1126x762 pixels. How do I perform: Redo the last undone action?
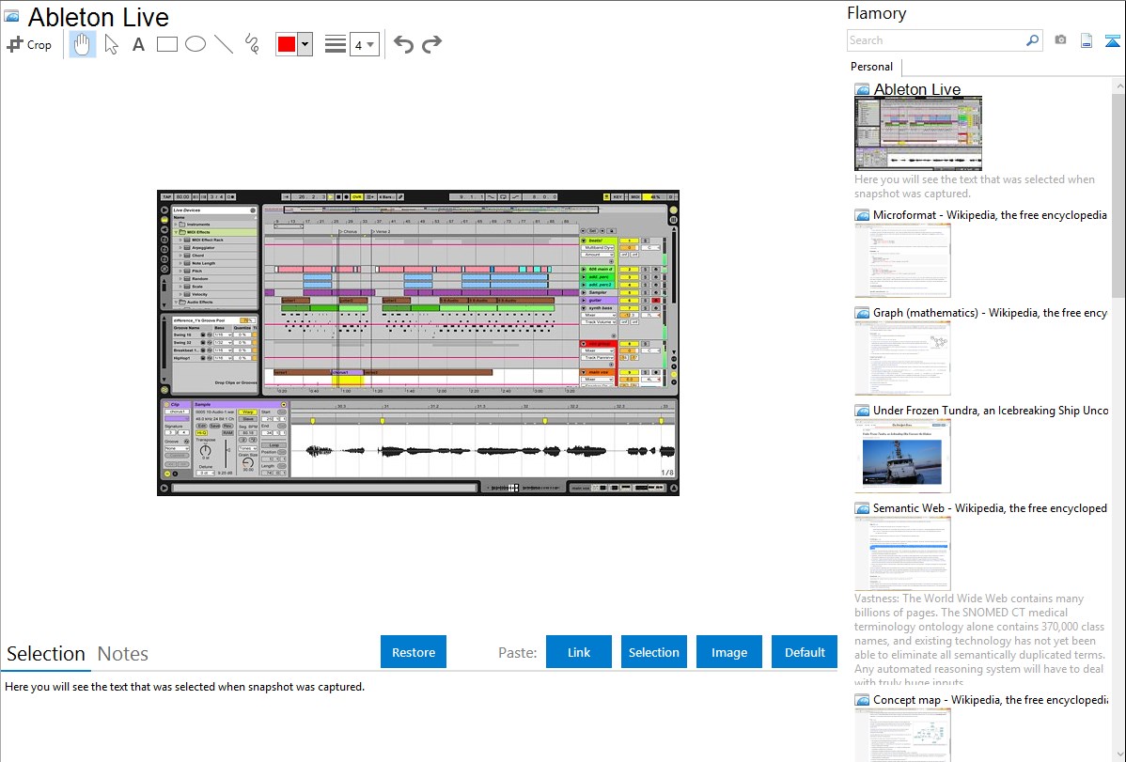(431, 44)
